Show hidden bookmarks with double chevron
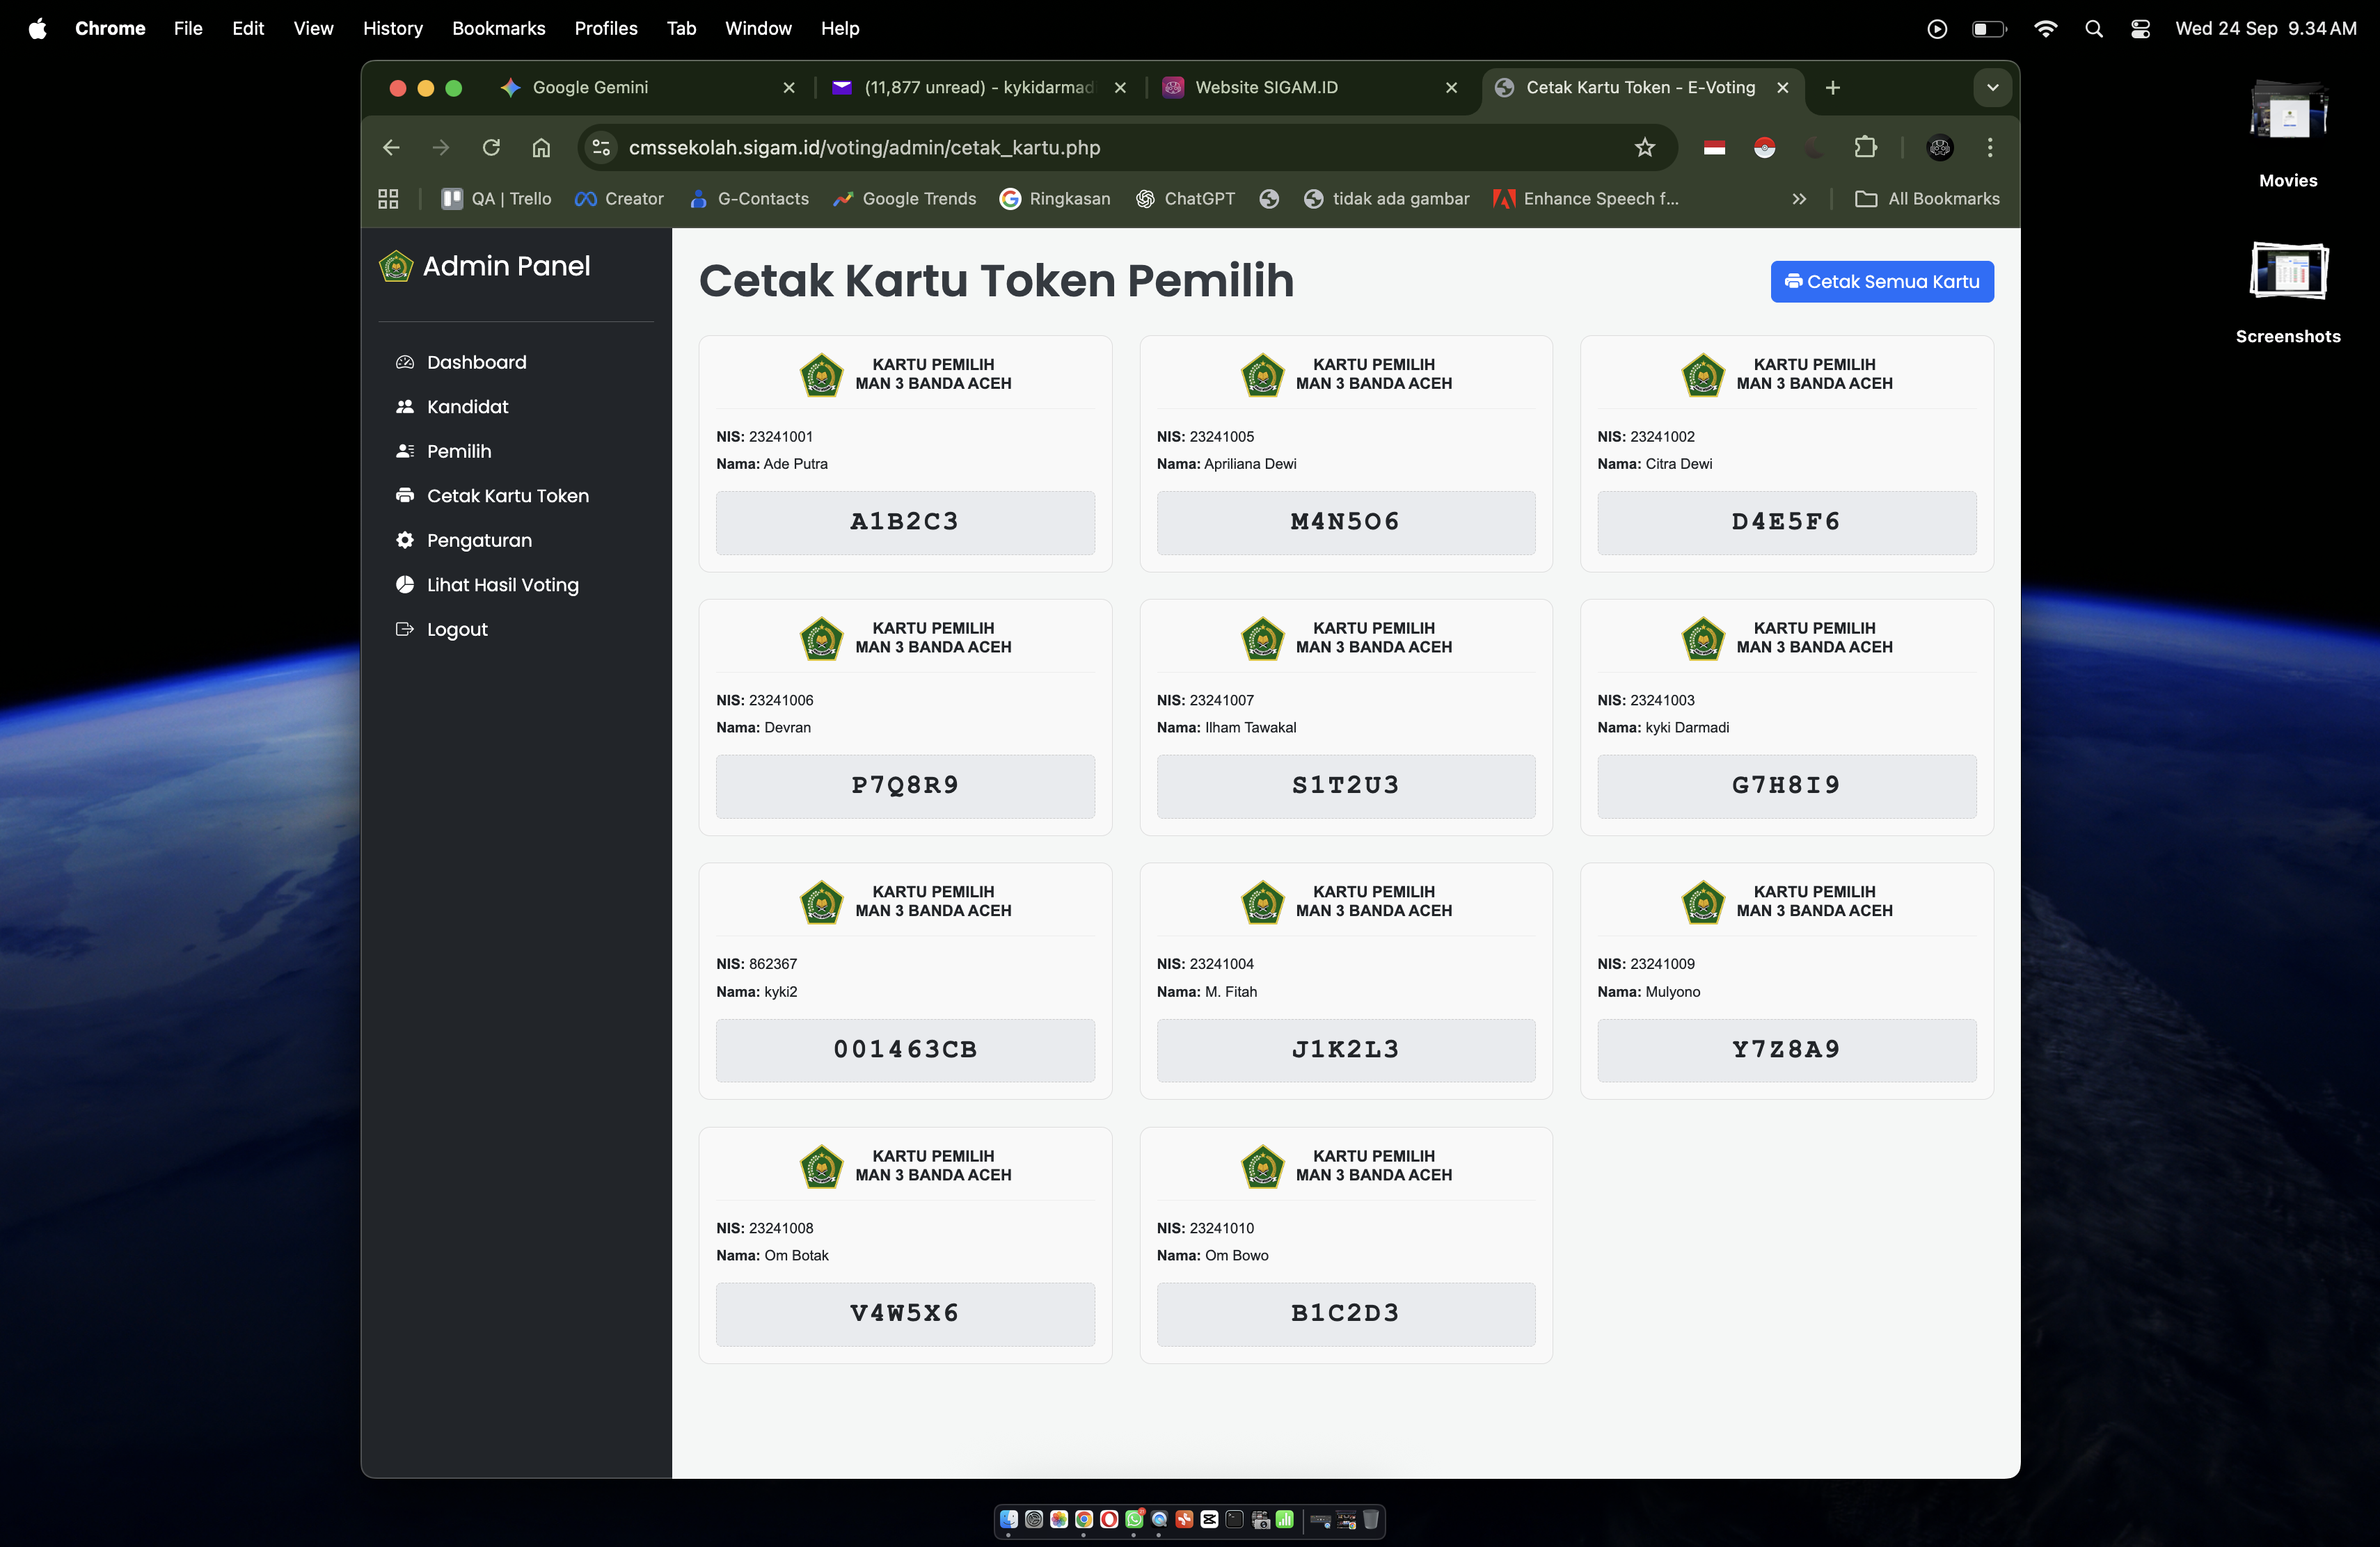The height and width of the screenshot is (1547, 2380). [x=1799, y=199]
